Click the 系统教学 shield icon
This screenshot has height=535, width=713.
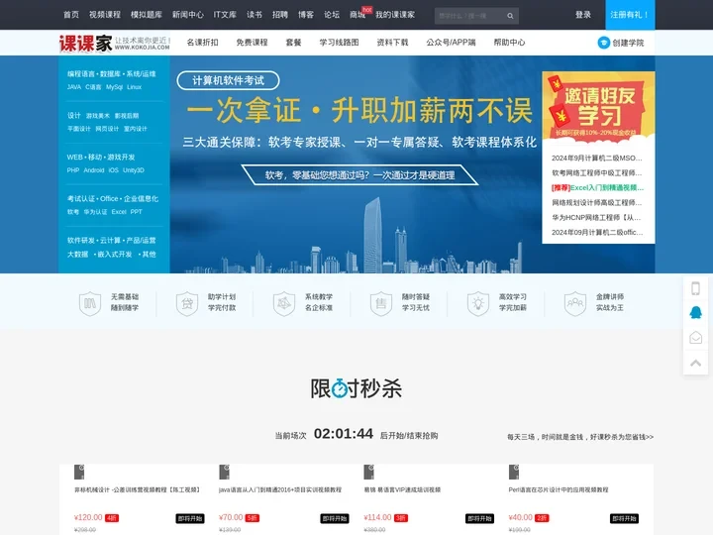tap(284, 303)
